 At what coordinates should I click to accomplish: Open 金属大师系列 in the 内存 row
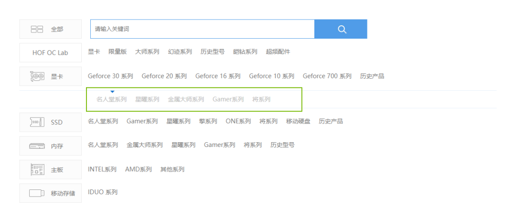[145, 145]
